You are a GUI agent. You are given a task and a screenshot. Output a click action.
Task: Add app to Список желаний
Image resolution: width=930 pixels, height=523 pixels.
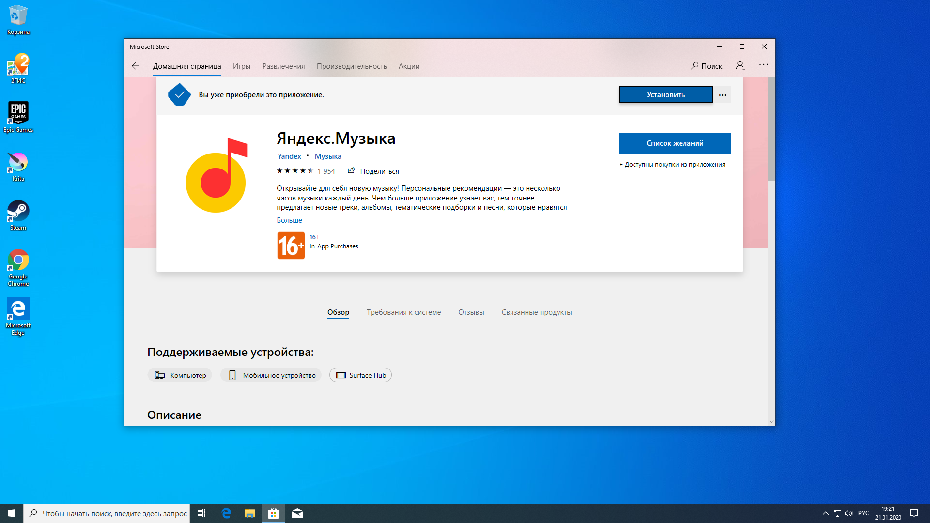coord(675,143)
